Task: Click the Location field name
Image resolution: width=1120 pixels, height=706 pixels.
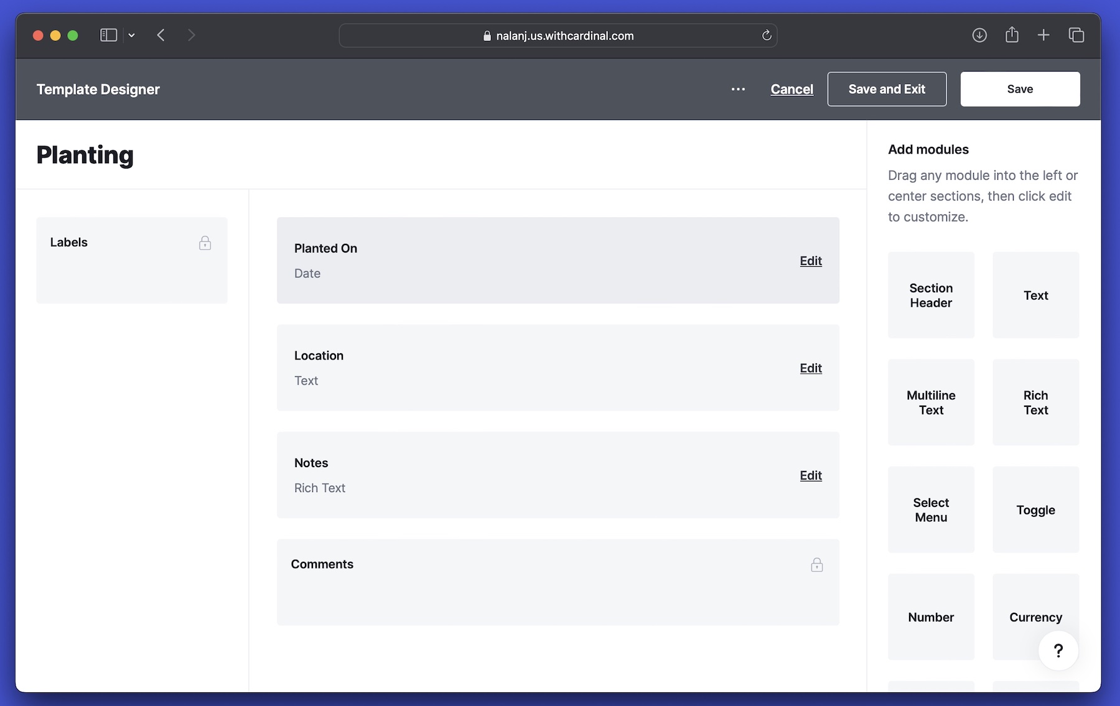Action: click(319, 356)
